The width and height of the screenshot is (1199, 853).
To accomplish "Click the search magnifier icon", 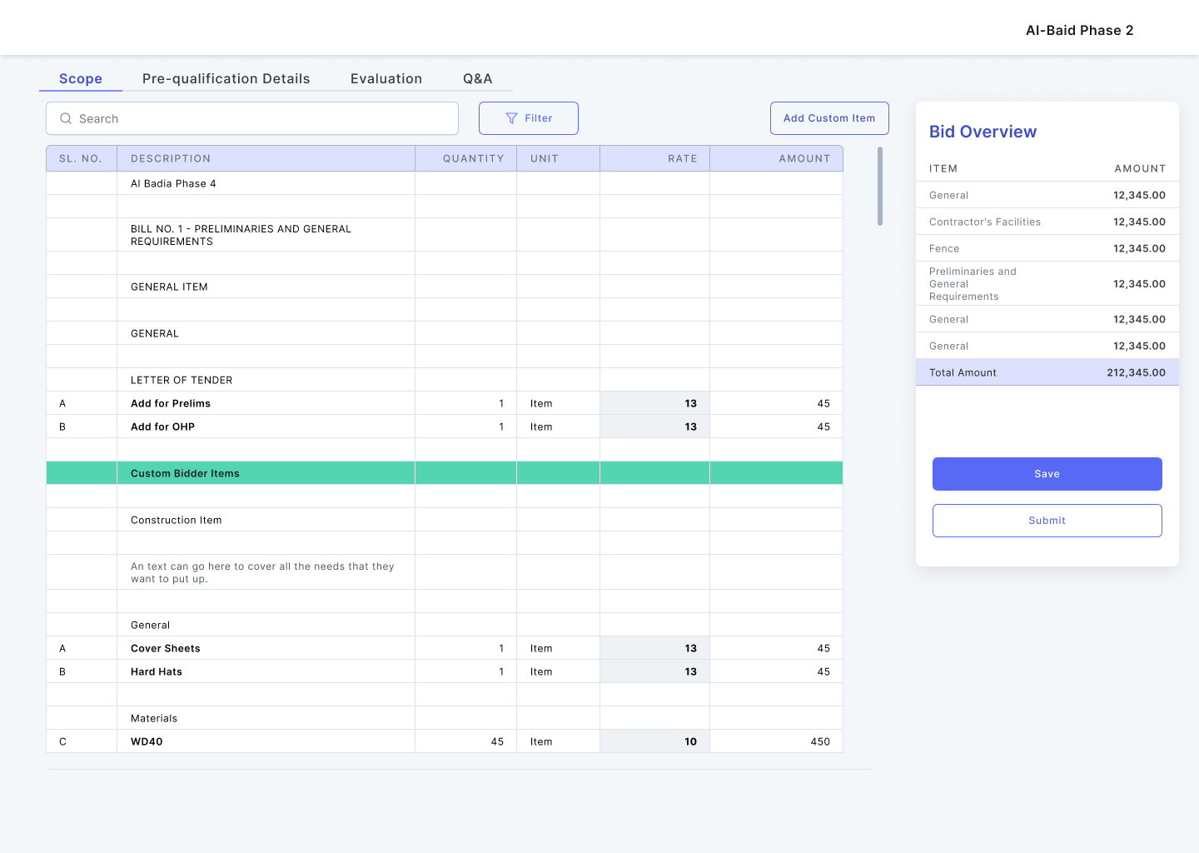I will point(66,118).
